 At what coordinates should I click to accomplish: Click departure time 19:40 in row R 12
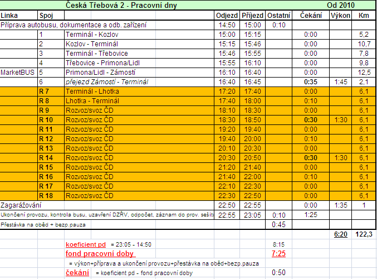227,139
